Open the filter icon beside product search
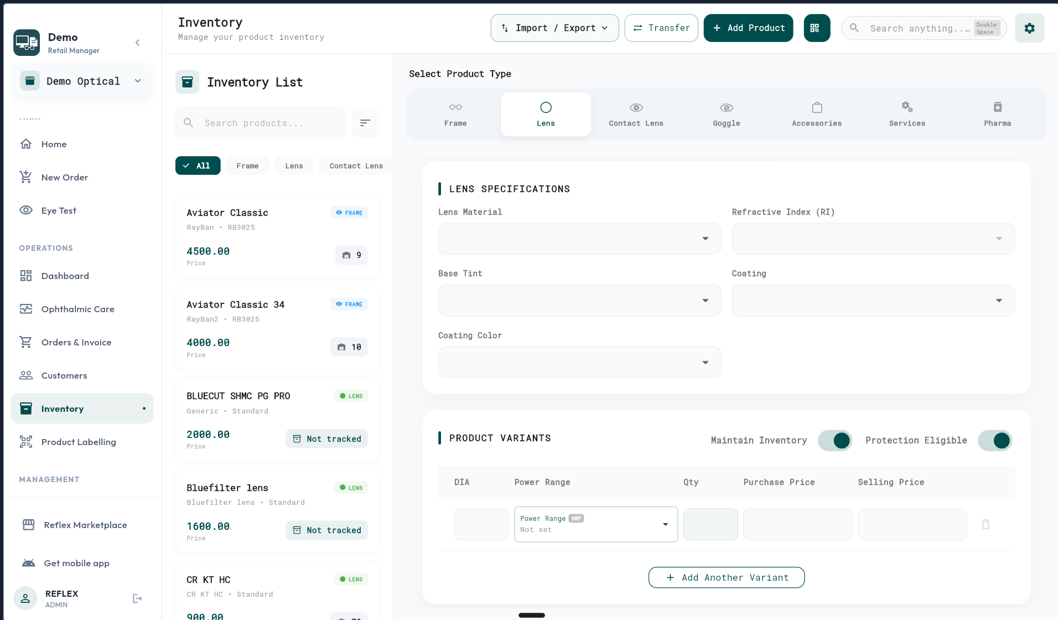1058x620 pixels. 365,123
